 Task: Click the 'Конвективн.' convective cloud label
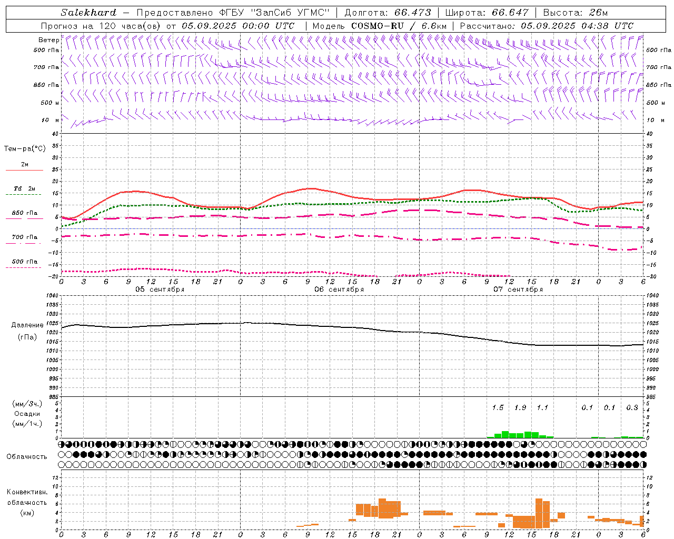pyautogui.click(x=27, y=492)
